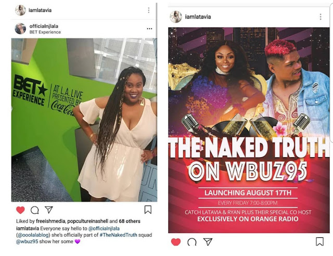The image size is (333, 256).
Task: Open the @wbuz95 mention in caption
Action: click(27, 241)
